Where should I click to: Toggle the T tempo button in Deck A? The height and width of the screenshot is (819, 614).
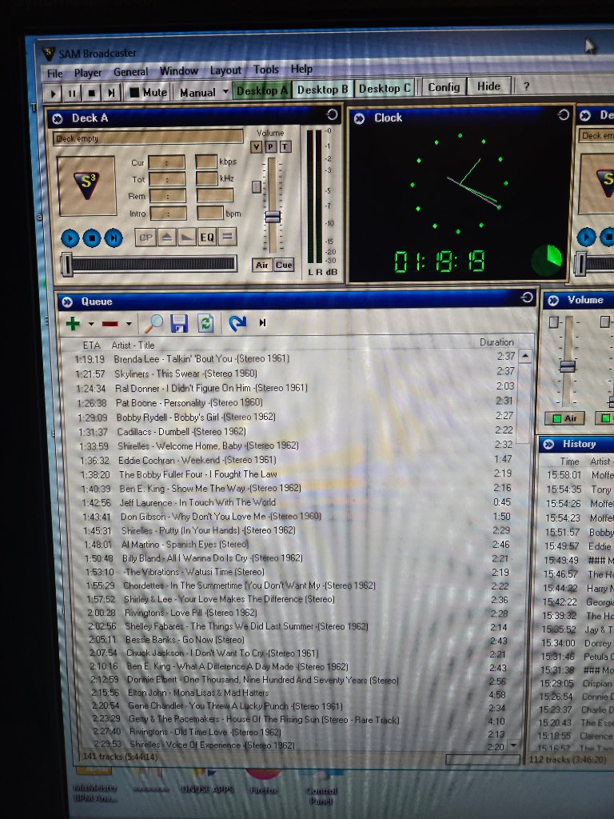(x=285, y=147)
